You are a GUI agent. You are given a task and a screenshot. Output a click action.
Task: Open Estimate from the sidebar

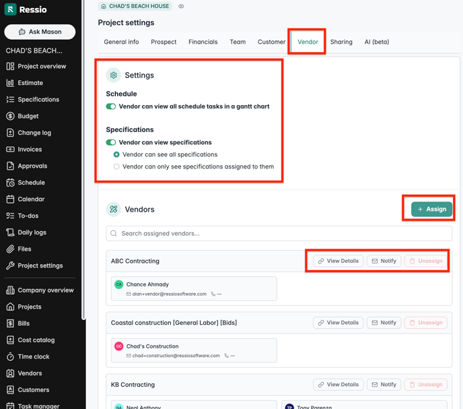coord(30,83)
